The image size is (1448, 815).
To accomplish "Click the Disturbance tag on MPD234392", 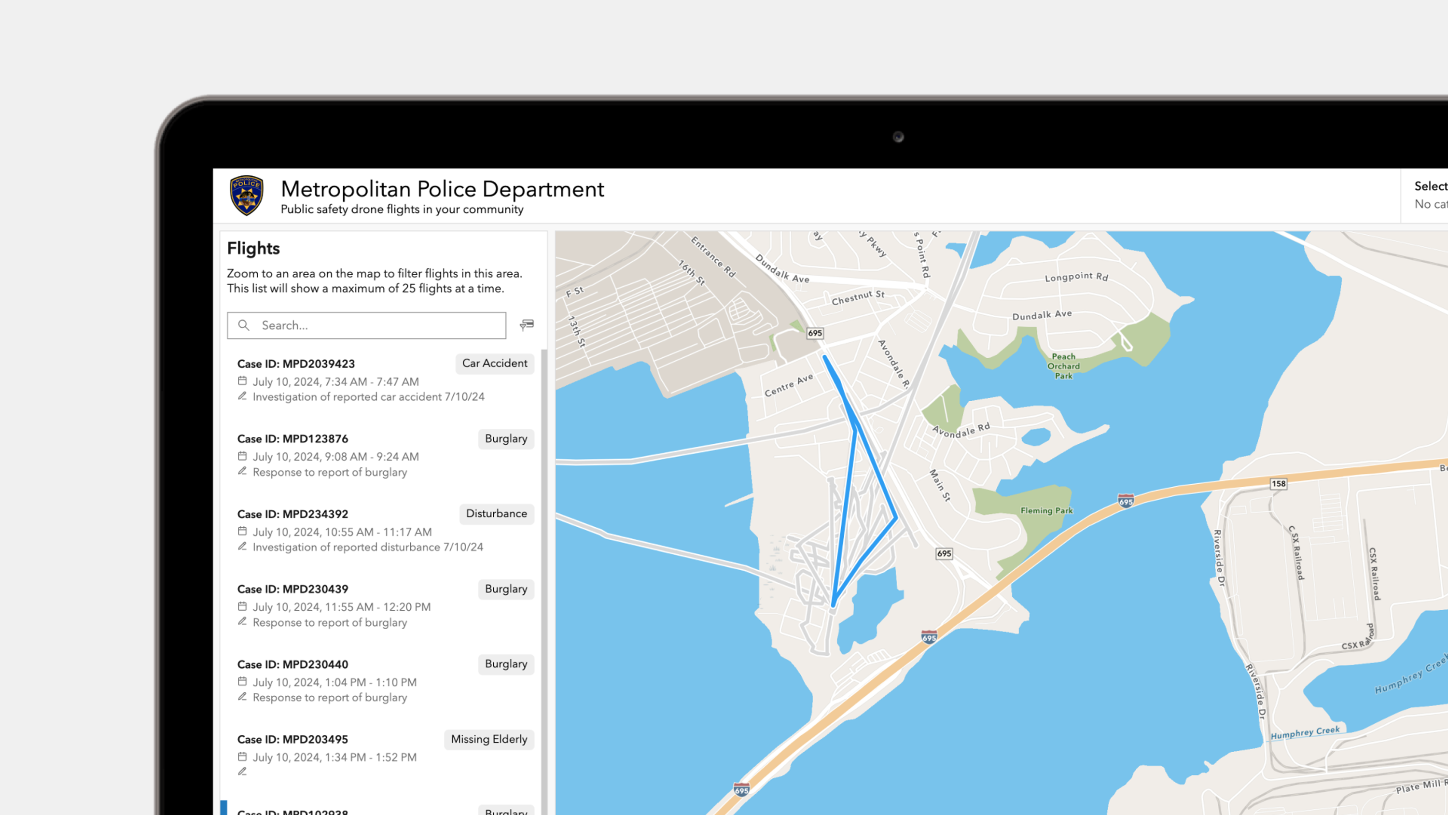I will [x=495, y=514].
